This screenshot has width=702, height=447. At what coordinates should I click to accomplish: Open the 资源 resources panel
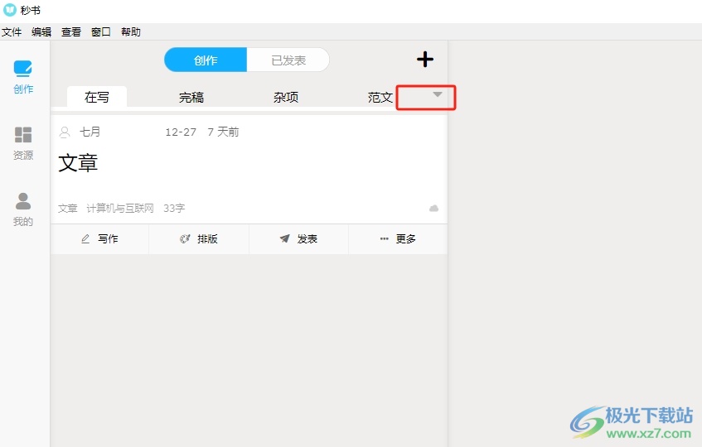[x=23, y=142]
